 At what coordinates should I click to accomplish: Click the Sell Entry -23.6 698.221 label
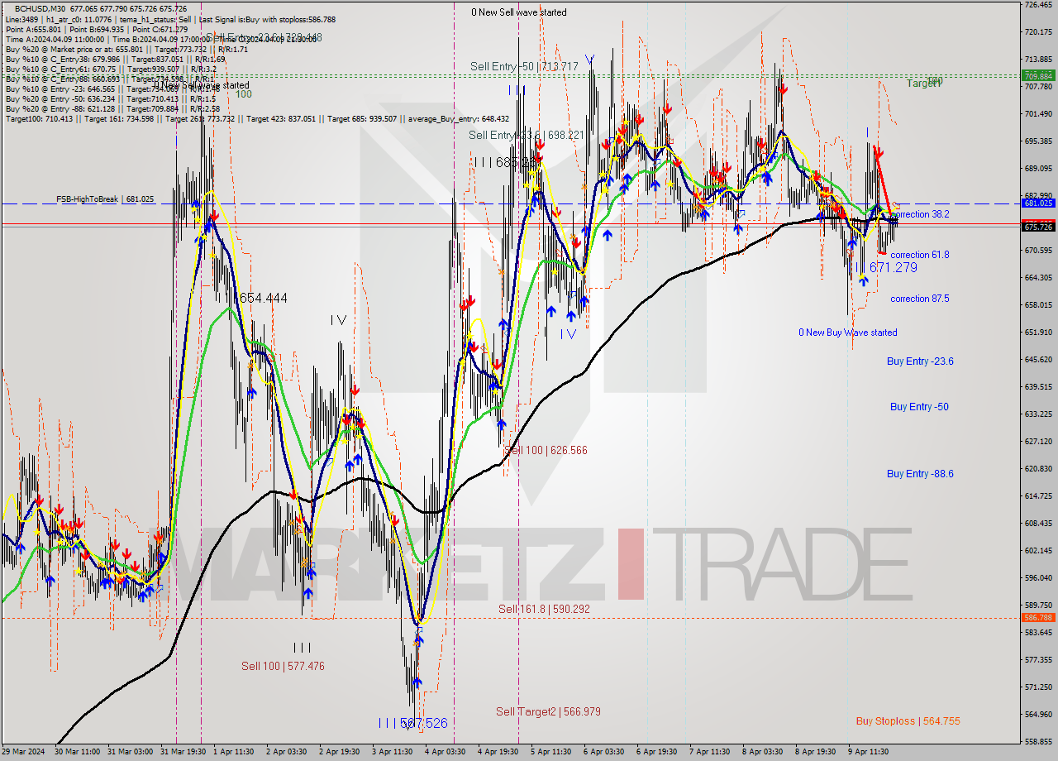527,135
